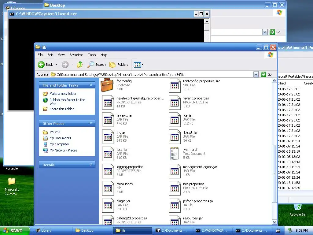Click Make a new folder
Viewport: 313px width, 235px height.
(x=63, y=94)
